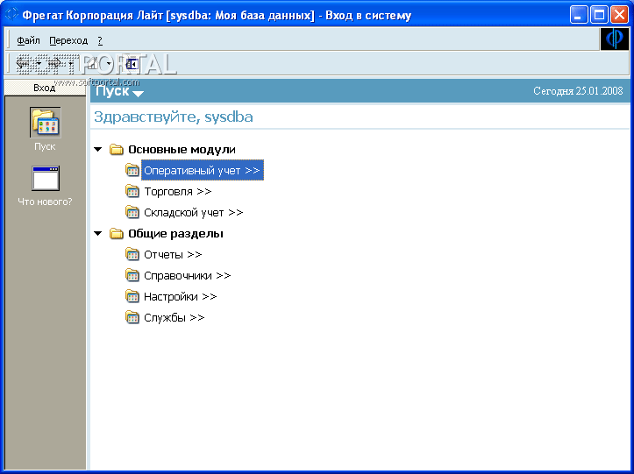
Task: Select the Вход panel header
Action: (x=45, y=88)
